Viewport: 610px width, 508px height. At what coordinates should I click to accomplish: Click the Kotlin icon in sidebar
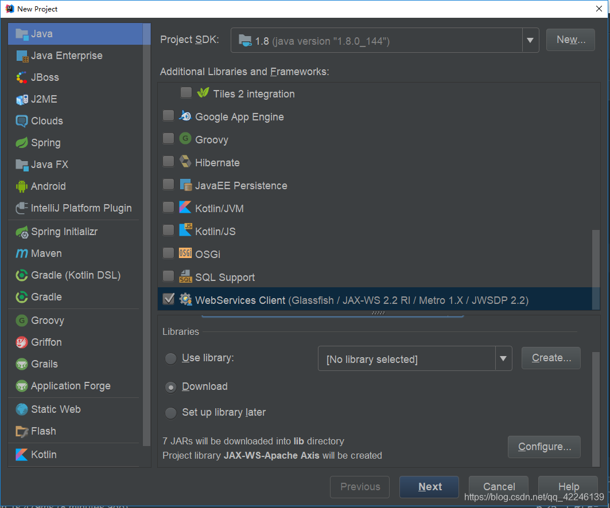[22, 454]
